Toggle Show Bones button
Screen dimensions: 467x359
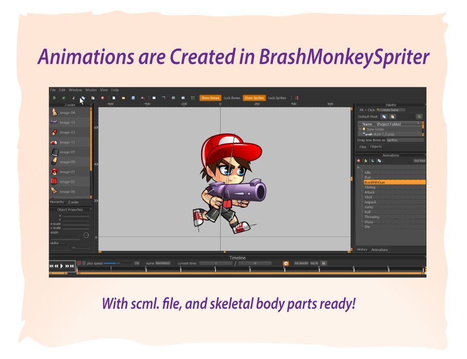(210, 98)
